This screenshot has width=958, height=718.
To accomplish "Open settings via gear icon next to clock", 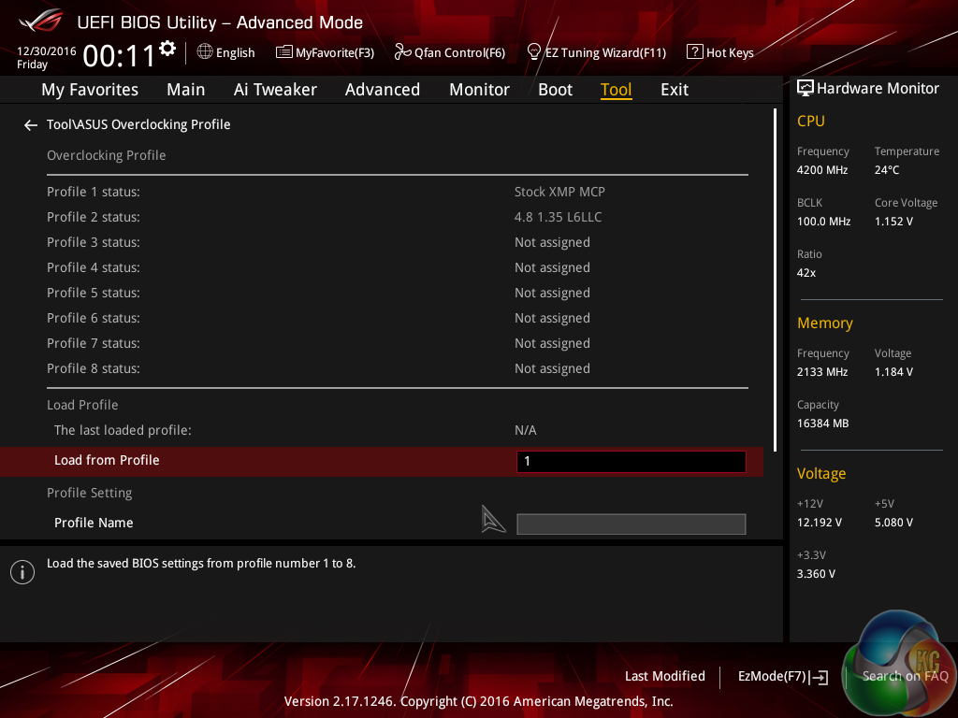I will [167, 49].
